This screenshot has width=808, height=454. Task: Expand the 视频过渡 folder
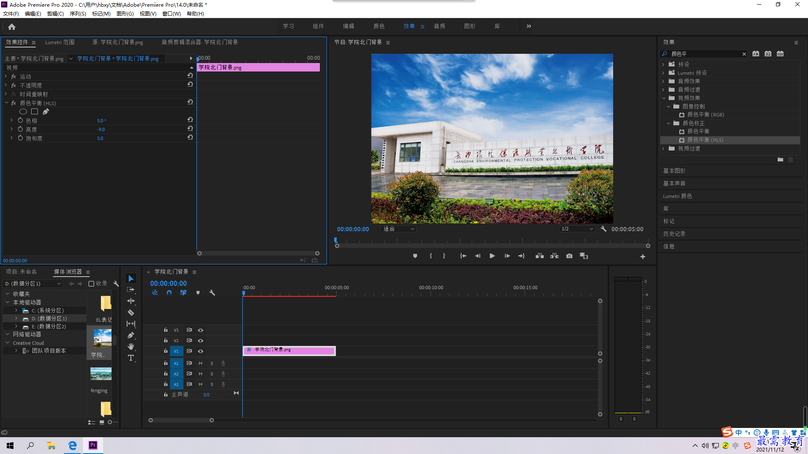point(663,148)
